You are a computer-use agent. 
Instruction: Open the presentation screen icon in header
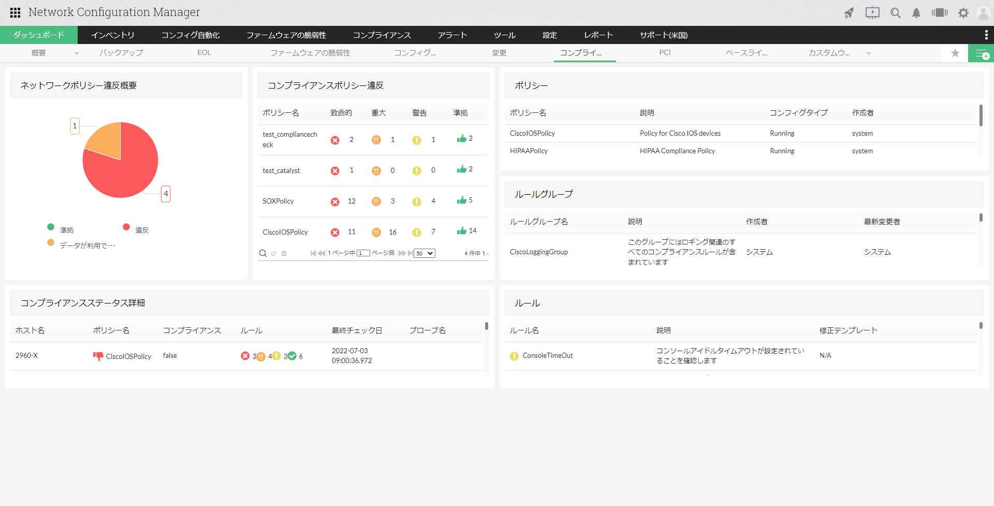coord(872,13)
